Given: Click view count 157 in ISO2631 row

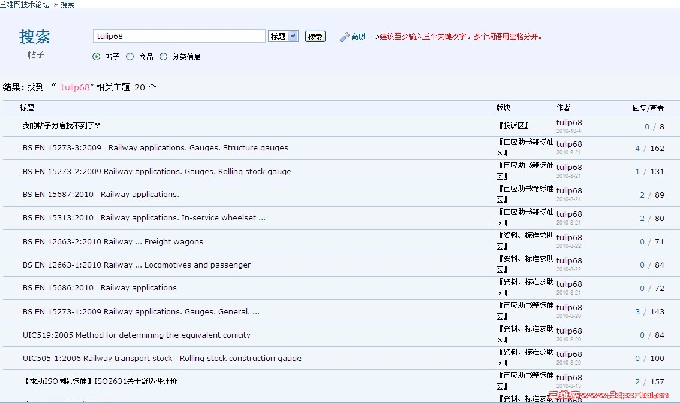Looking at the screenshot, I should pos(657,382).
